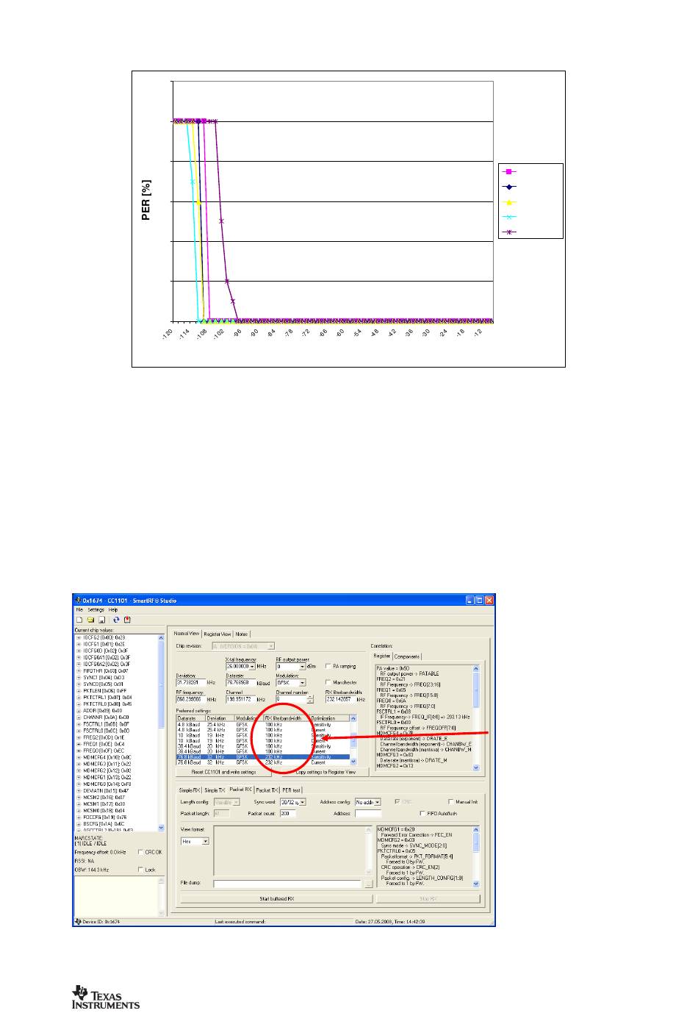698x1027 pixels.
Task: Select the Normal View tab
Action: click(187, 633)
